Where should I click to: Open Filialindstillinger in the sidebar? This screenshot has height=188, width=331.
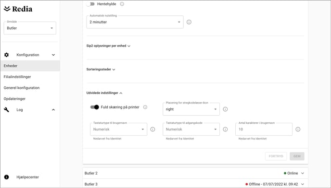pyautogui.click(x=17, y=77)
